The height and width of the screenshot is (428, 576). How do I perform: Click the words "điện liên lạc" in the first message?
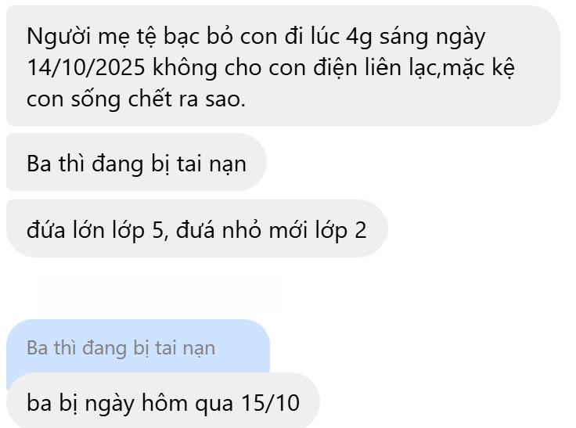pos(376,68)
